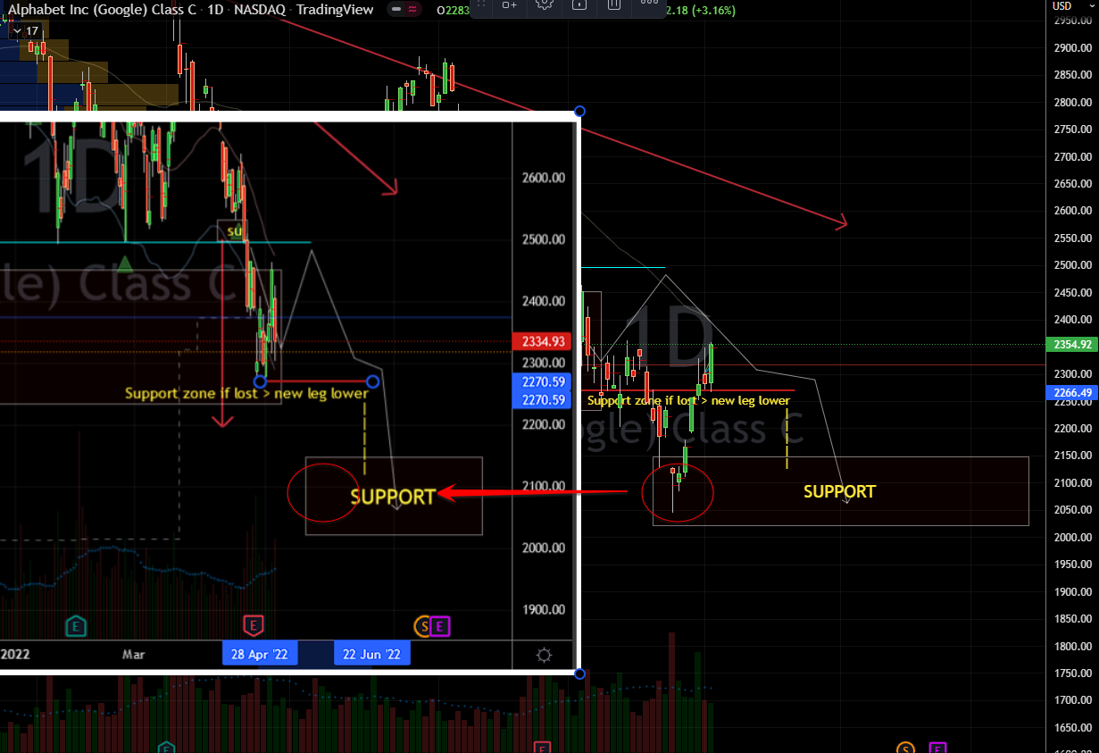The image size is (1099, 753).
Task: Grab the floating toolbar drag handle
Action: (480, 4)
